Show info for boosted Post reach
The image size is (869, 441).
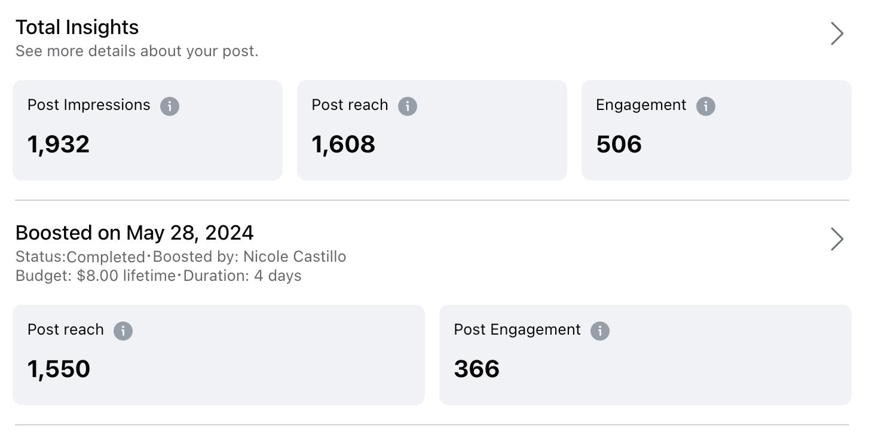[123, 331]
